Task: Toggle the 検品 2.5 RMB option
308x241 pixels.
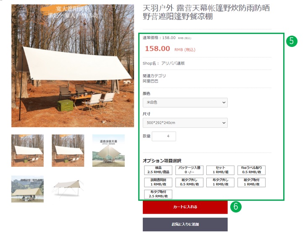Action: point(158,170)
